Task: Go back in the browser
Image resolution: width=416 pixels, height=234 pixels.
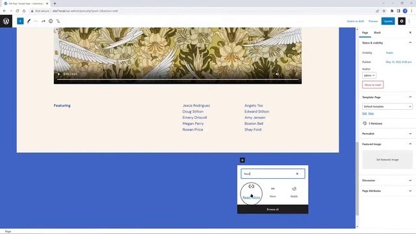Action: [x=5, y=11]
